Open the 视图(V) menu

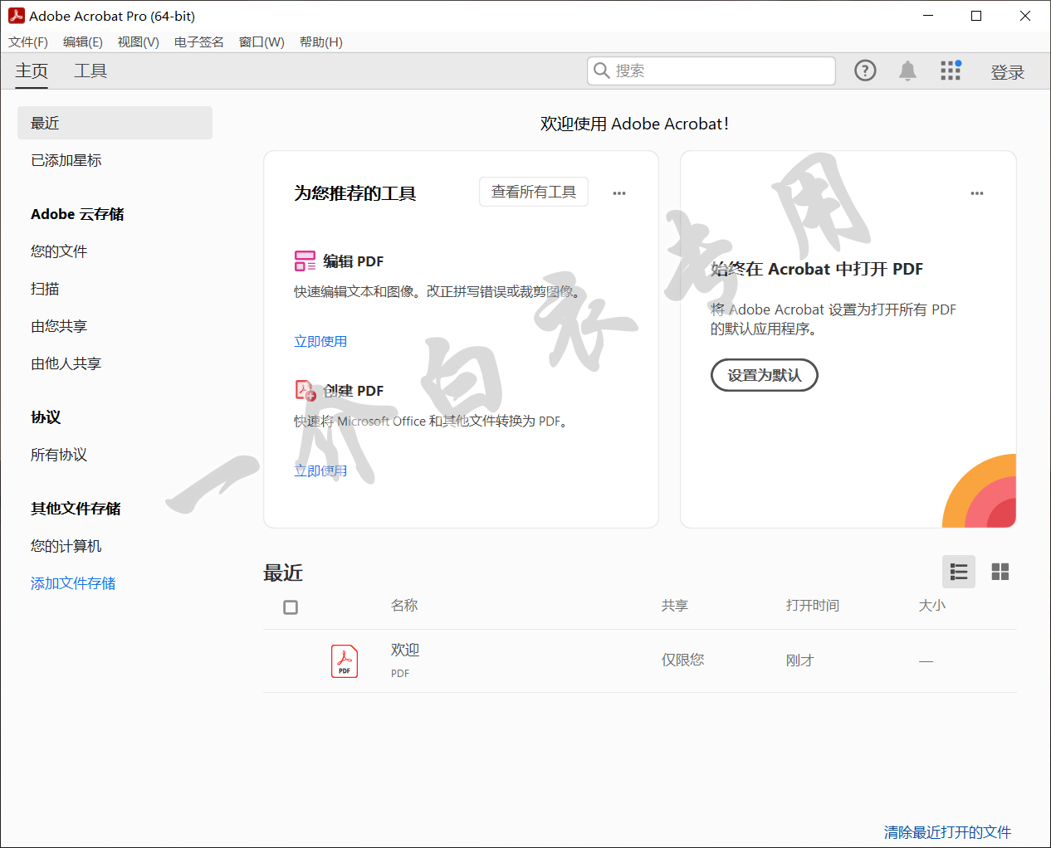[x=139, y=42]
